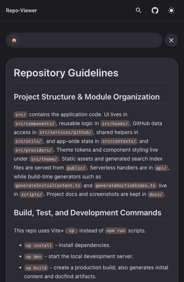Viewport: 184px width, 282px height.
Task: Toggle light theme with the sun icon
Action: click(x=171, y=10)
